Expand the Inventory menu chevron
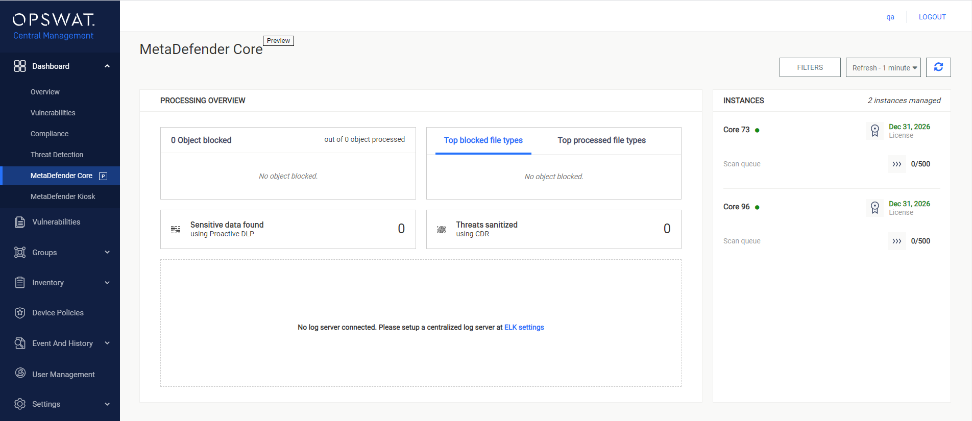The image size is (972, 421). (x=107, y=283)
